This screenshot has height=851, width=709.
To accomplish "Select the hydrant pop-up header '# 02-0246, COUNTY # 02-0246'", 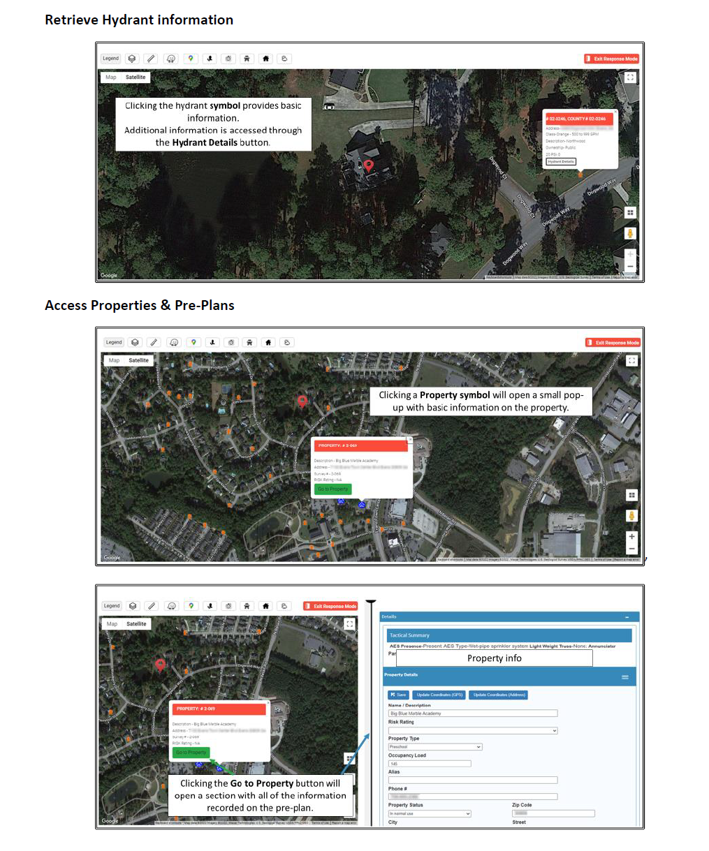I will tap(579, 119).
